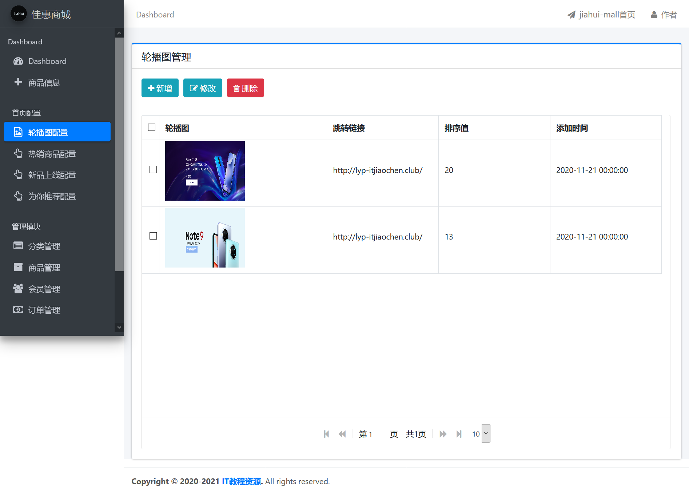The width and height of the screenshot is (689, 494).
Task: Jump to last page pagination icon
Action: [x=459, y=434]
